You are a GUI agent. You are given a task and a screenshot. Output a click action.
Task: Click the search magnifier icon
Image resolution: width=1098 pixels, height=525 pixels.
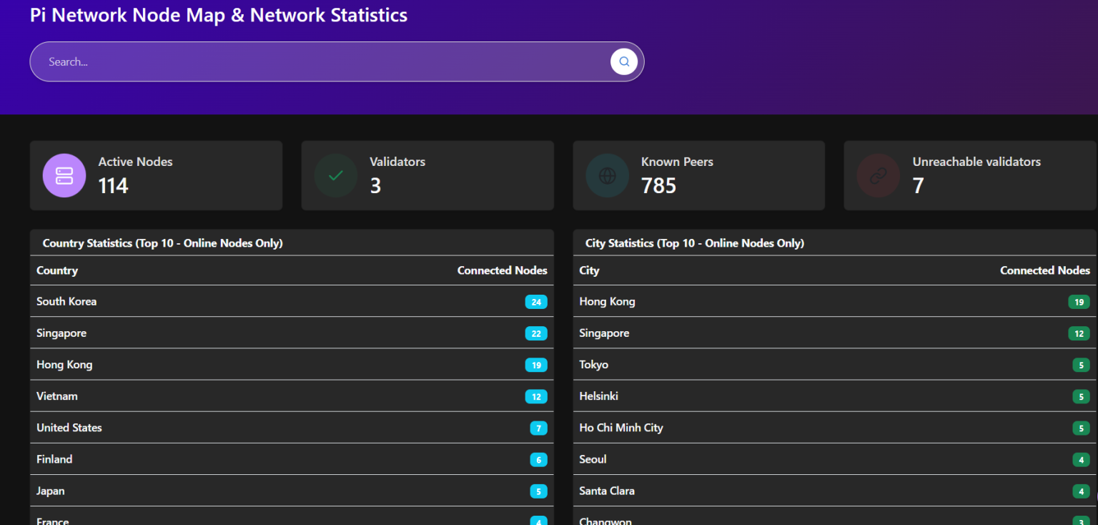623,62
